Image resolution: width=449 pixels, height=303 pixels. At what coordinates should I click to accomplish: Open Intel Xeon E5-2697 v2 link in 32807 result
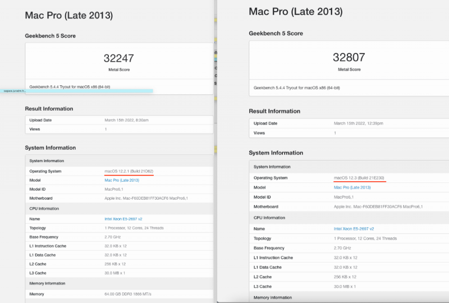coord(354,229)
